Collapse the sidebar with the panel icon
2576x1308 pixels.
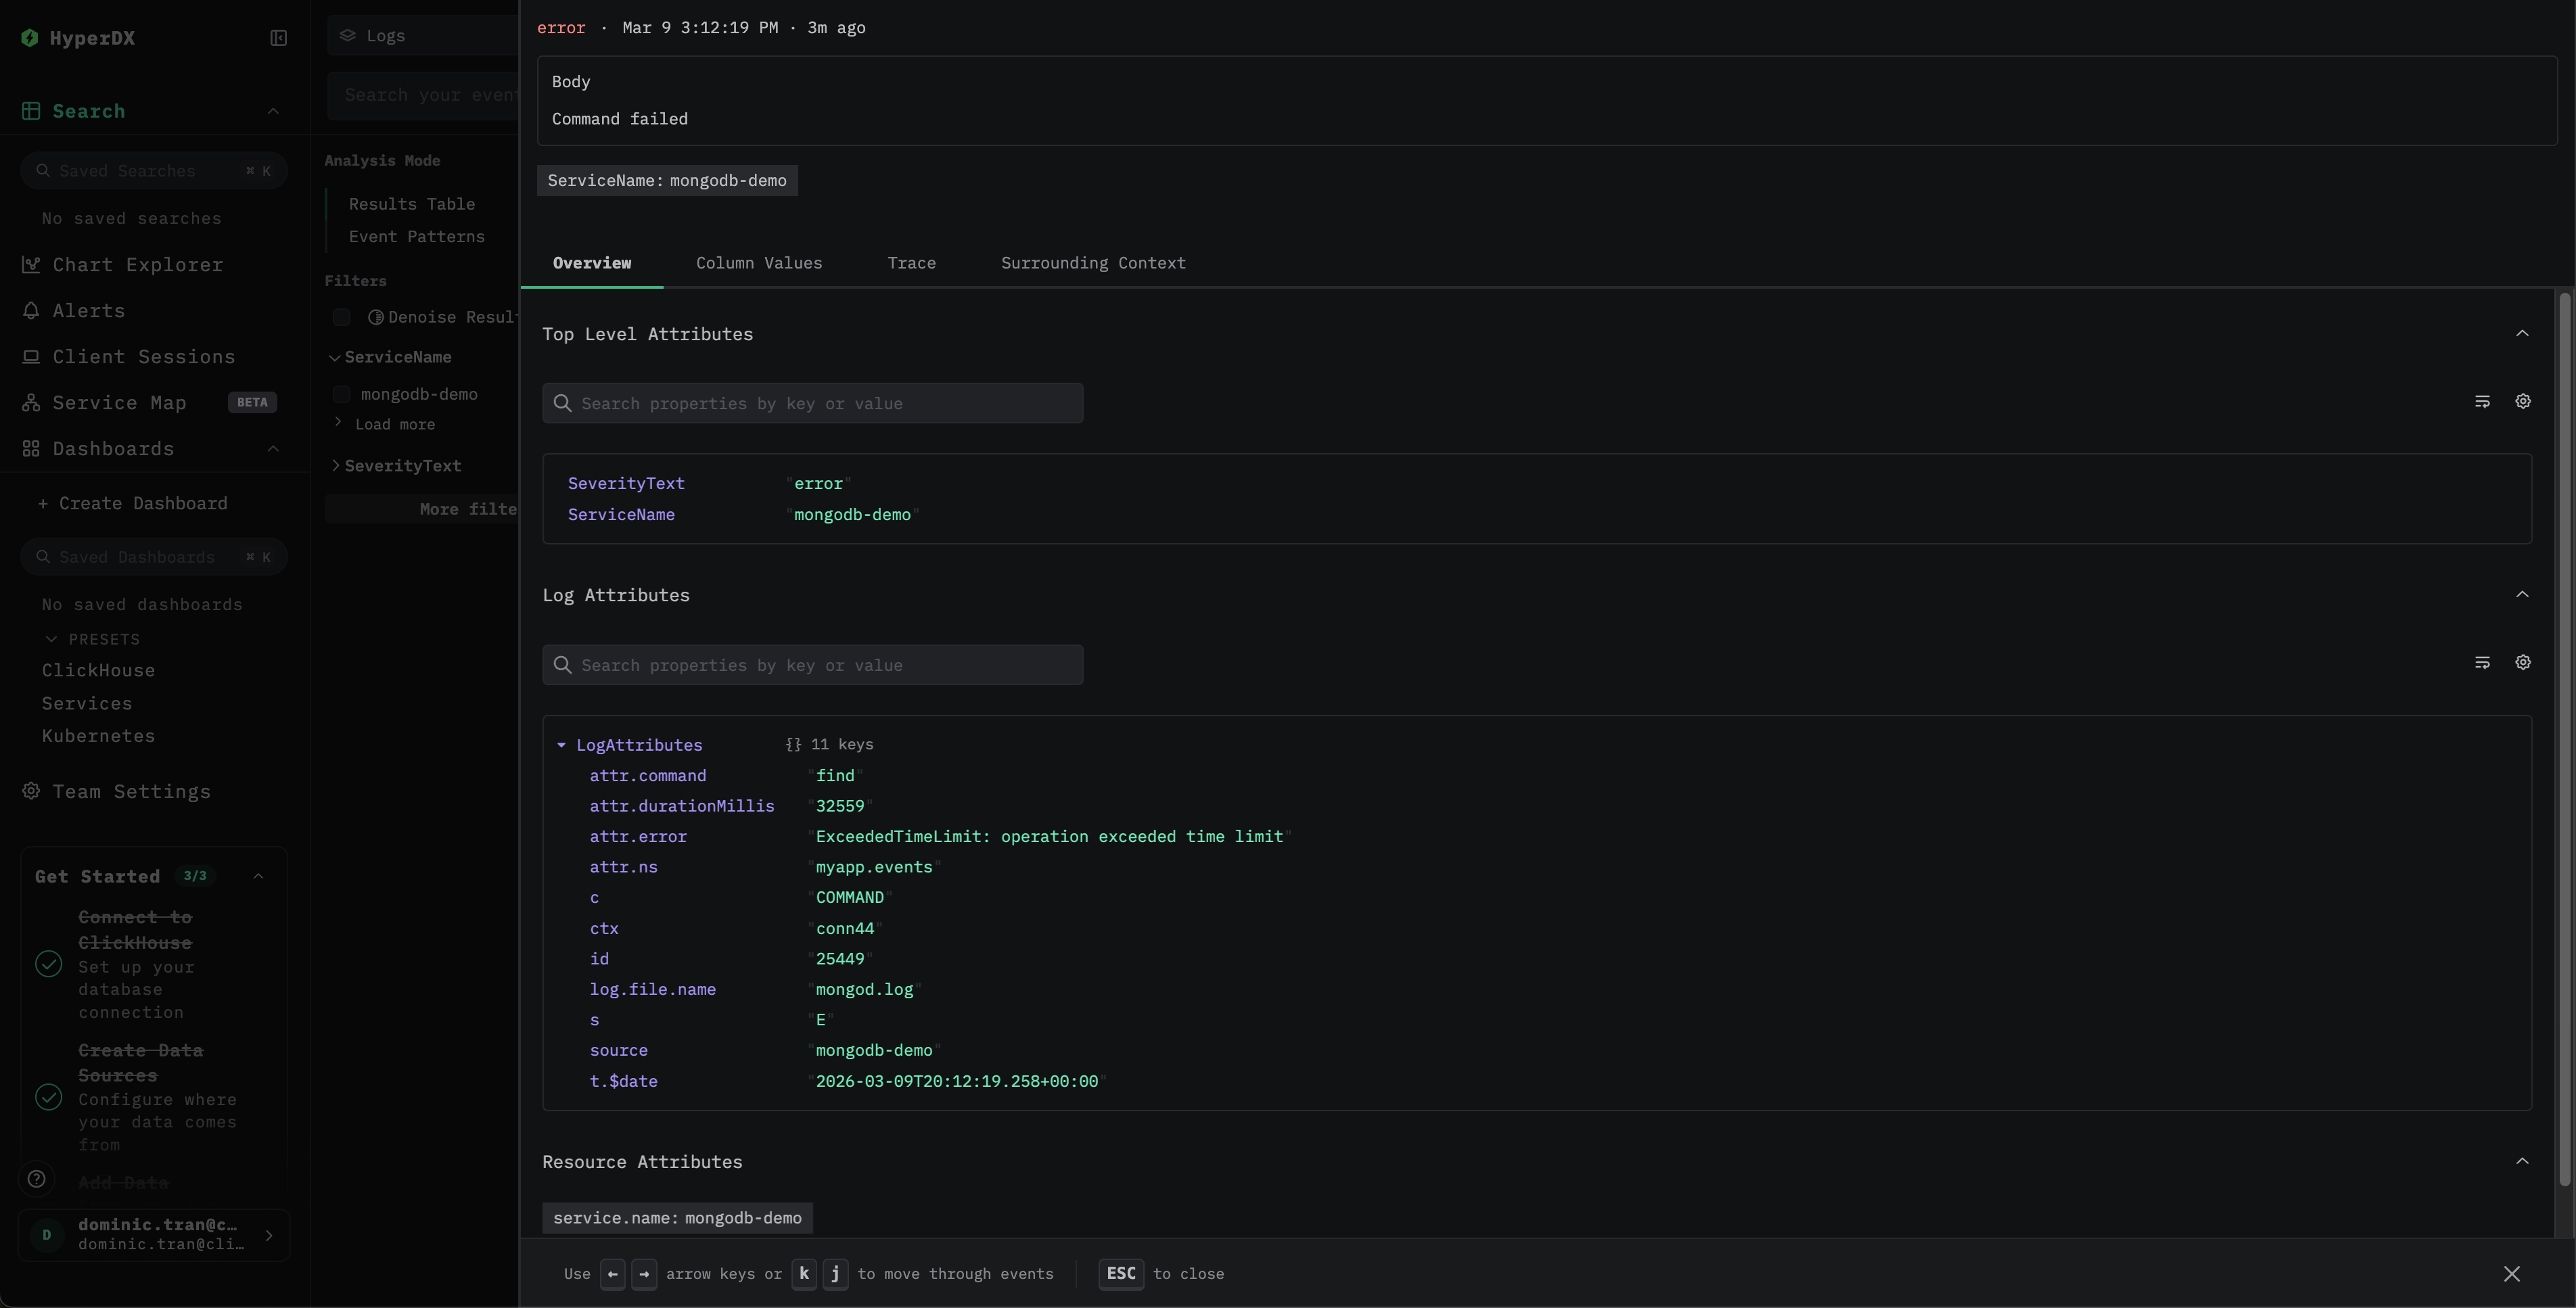(277, 38)
